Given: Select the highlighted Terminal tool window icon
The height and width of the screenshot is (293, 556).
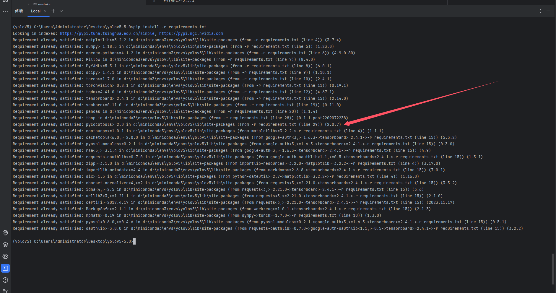Looking at the screenshot, I should (x=5, y=268).
